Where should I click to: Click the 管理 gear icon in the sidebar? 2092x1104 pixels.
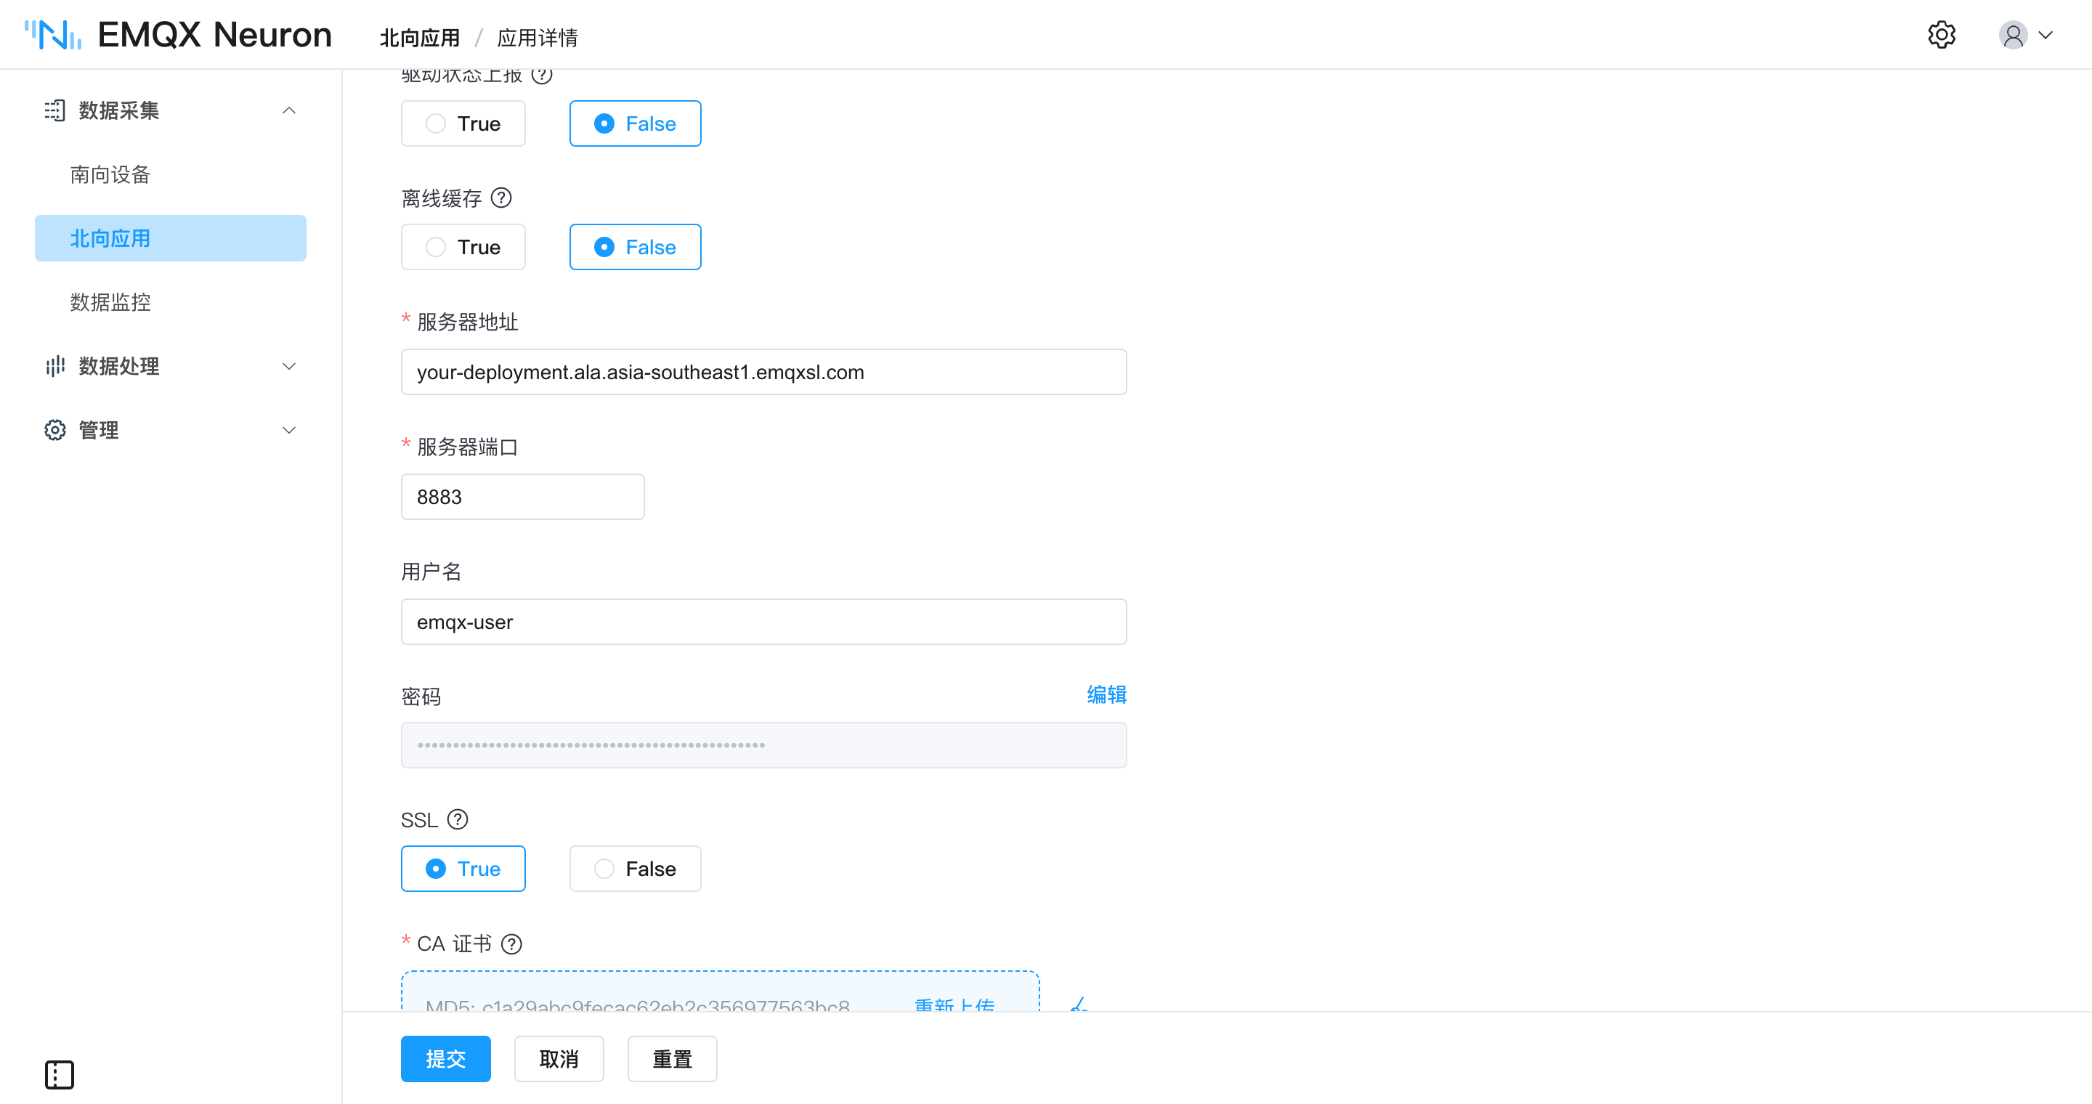(x=54, y=430)
